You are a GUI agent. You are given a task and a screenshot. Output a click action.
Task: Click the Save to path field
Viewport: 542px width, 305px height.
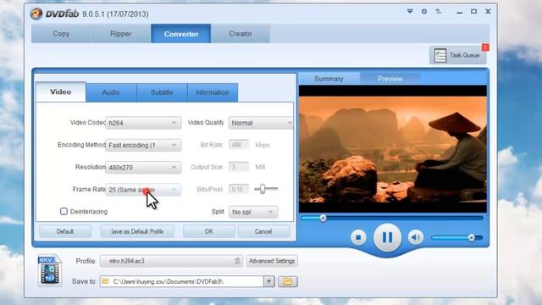(x=182, y=281)
